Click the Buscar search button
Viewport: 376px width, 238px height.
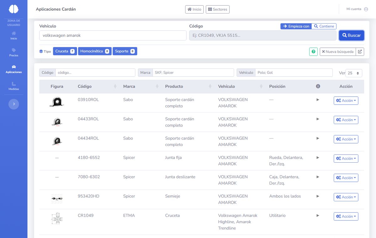[x=352, y=35]
